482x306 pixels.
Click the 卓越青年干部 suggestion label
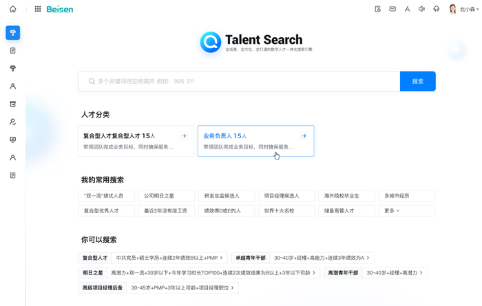coord(251,258)
